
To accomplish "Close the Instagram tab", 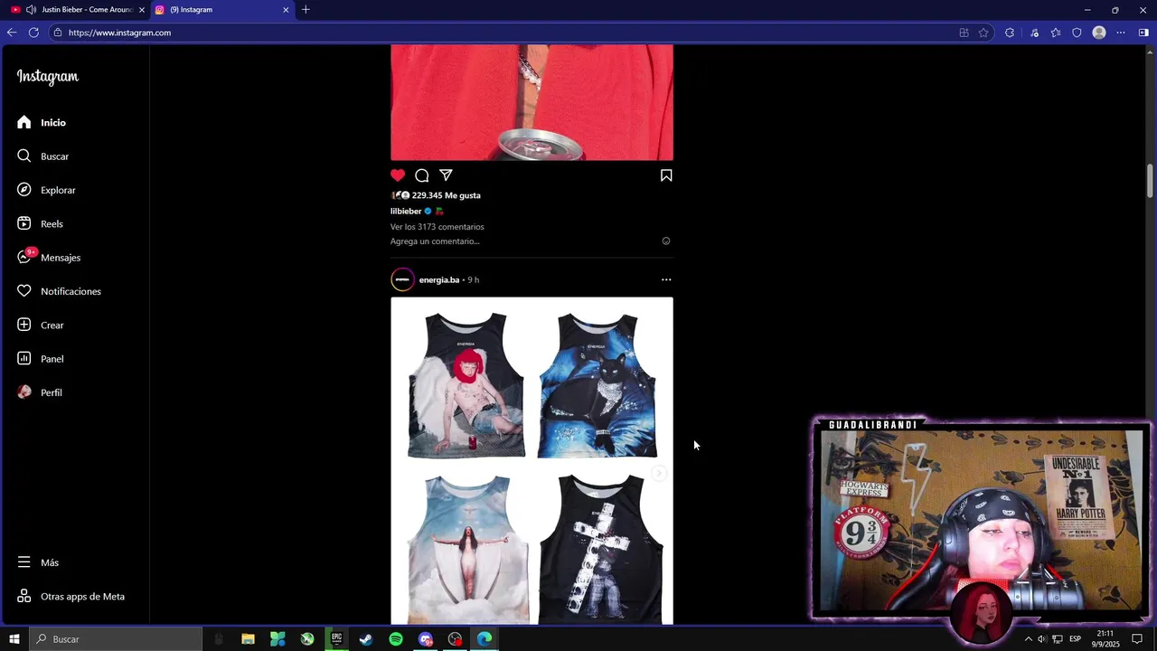I will pos(286,10).
